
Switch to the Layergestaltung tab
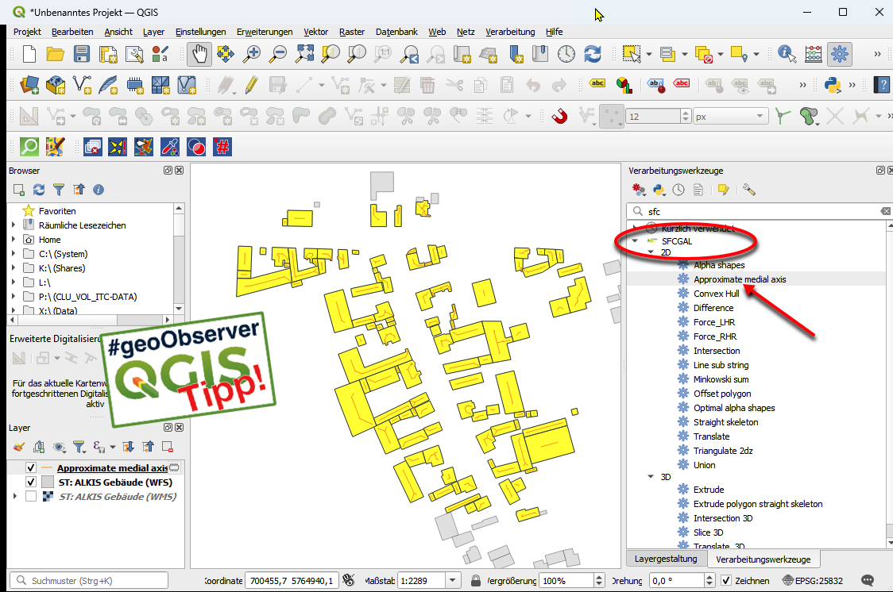pyautogui.click(x=666, y=559)
